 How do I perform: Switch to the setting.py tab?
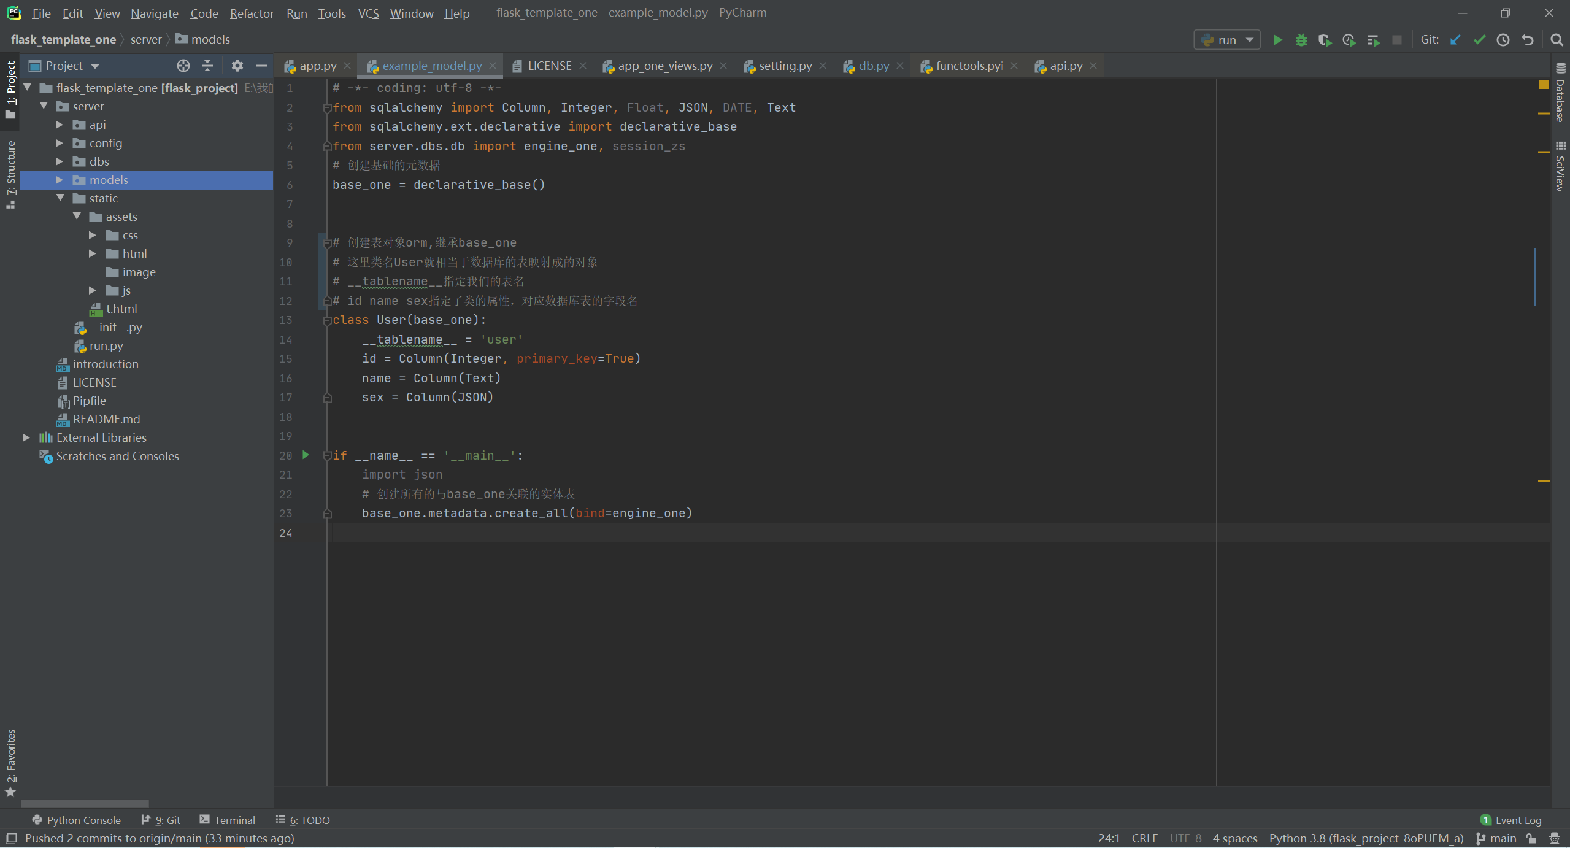[785, 66]
